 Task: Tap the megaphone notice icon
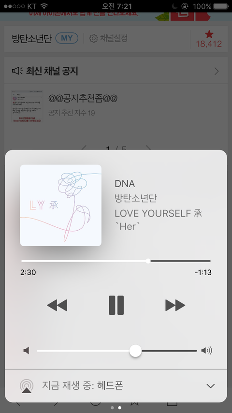(x=17, y=71)
